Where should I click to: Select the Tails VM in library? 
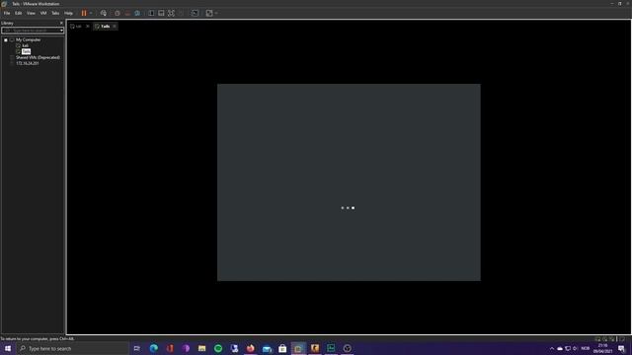pyautogui.click(x=27, y=51)
